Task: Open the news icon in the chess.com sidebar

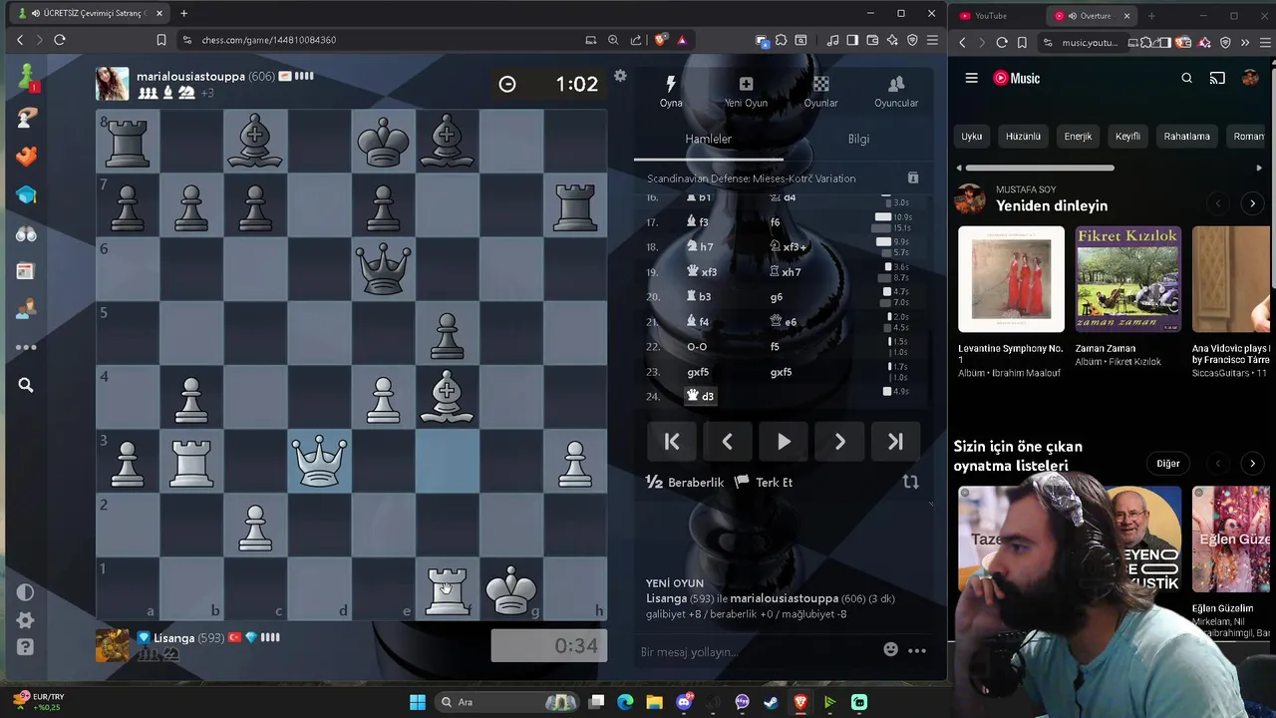Action: 26,271
